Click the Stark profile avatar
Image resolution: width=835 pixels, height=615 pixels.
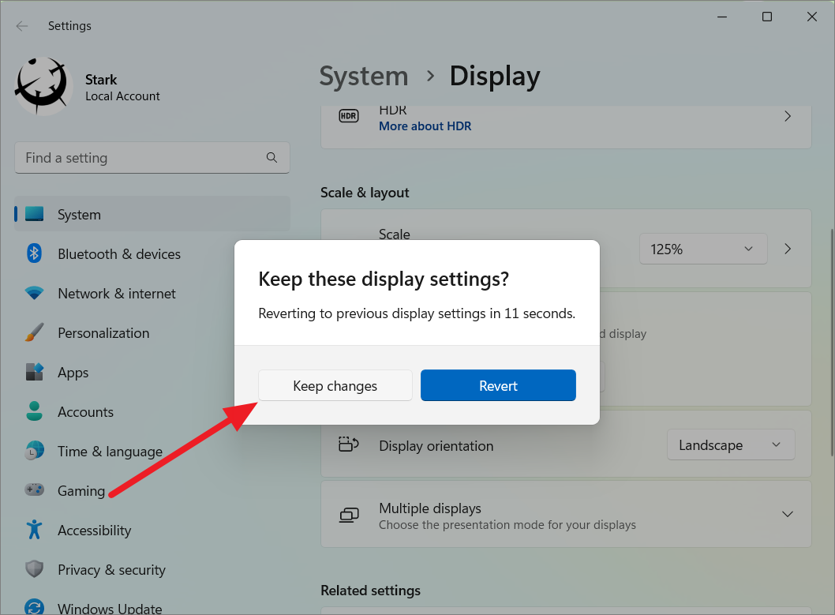click(x=43, y=84)
